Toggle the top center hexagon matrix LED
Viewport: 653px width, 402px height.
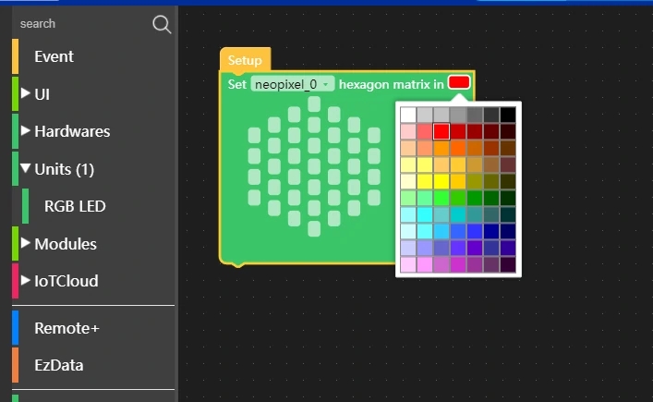pos(314,104)
